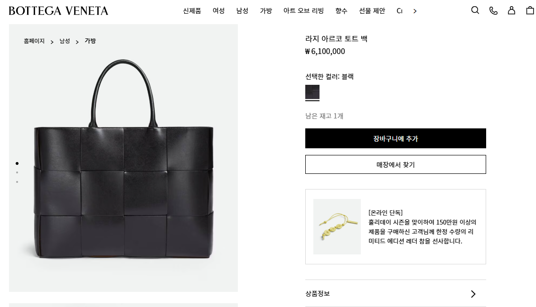Click the yellow leather charm image

(x=337, y=226)
